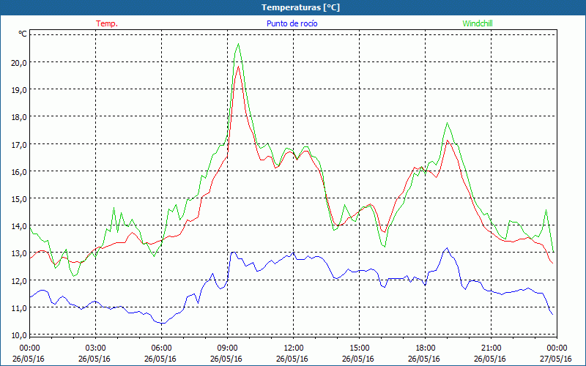The image size is (586, 366).
Task: Select the blue 'Punto de rocío' legend label
Action: tap(292, 23)
